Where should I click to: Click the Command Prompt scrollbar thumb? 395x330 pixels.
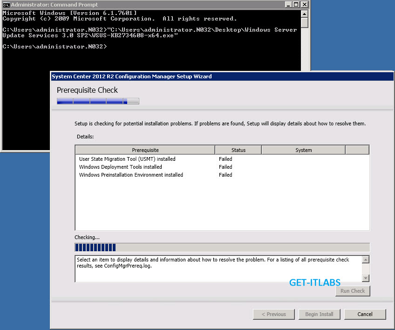(305, 23)
